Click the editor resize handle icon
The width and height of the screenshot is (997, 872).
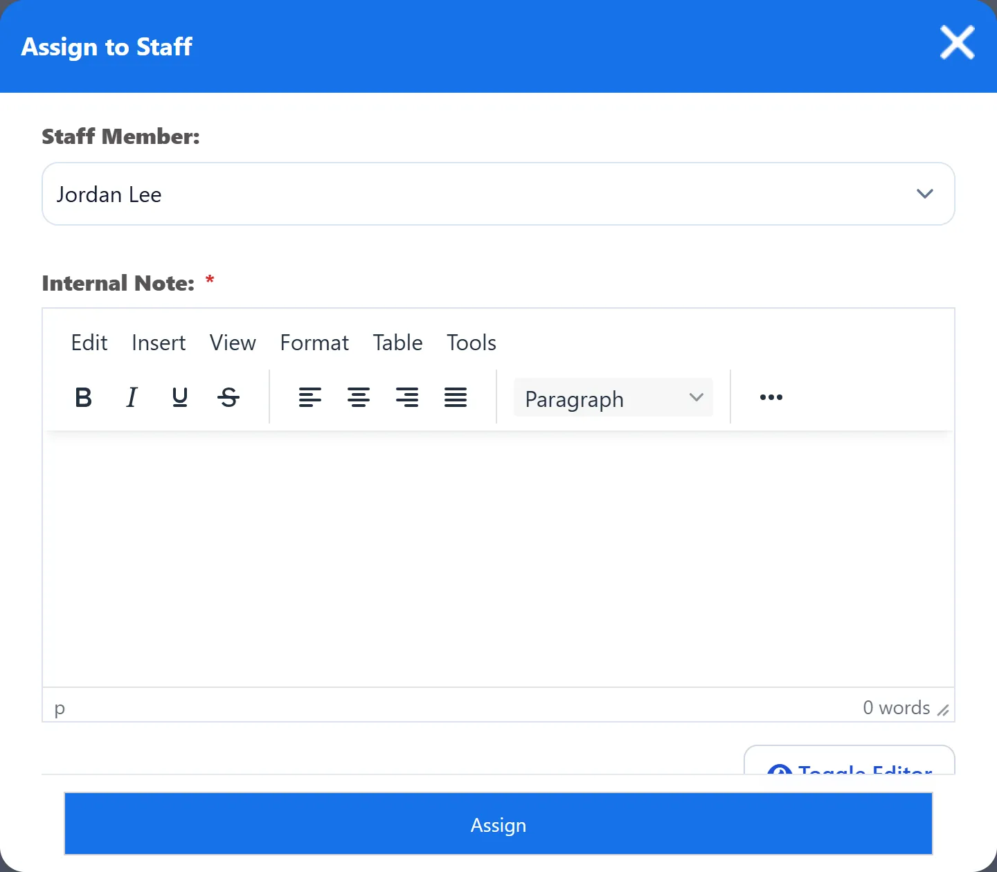coord(943,710)
